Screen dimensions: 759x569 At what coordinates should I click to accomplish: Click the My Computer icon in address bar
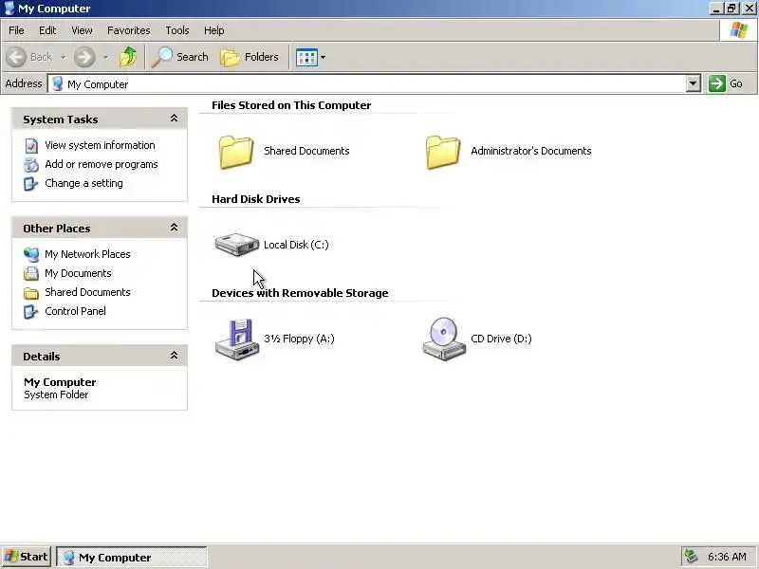tap(58, 83)
